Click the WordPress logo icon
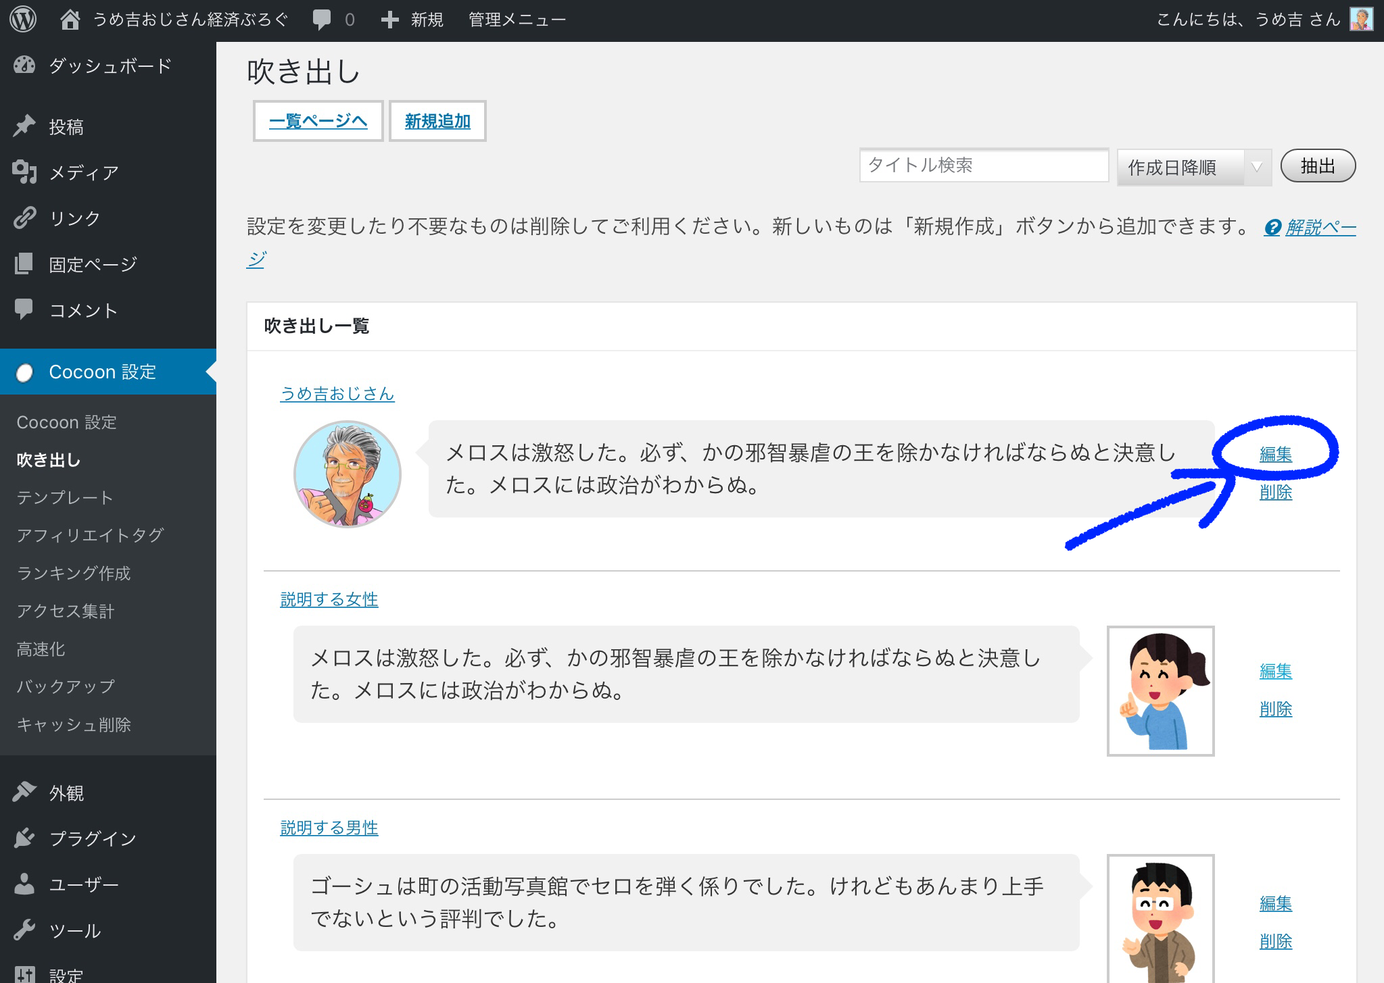This screenshot has width=1384, height=983. click(x=23, y=20)
